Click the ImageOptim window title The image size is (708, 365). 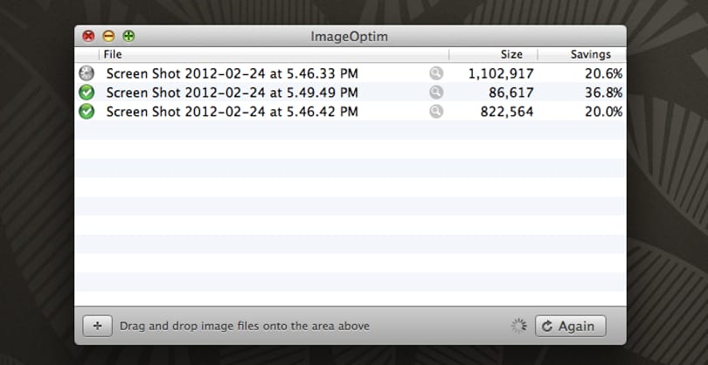349,37
